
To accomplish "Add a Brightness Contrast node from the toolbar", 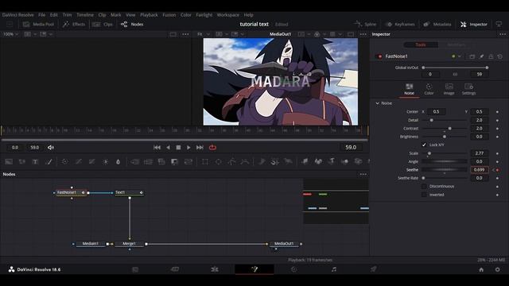I will 105,161.
